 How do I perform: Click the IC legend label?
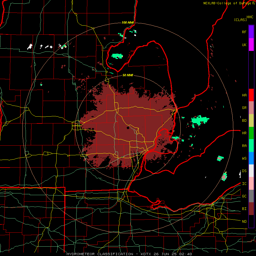pyautogui.click(x=244, y=184)
